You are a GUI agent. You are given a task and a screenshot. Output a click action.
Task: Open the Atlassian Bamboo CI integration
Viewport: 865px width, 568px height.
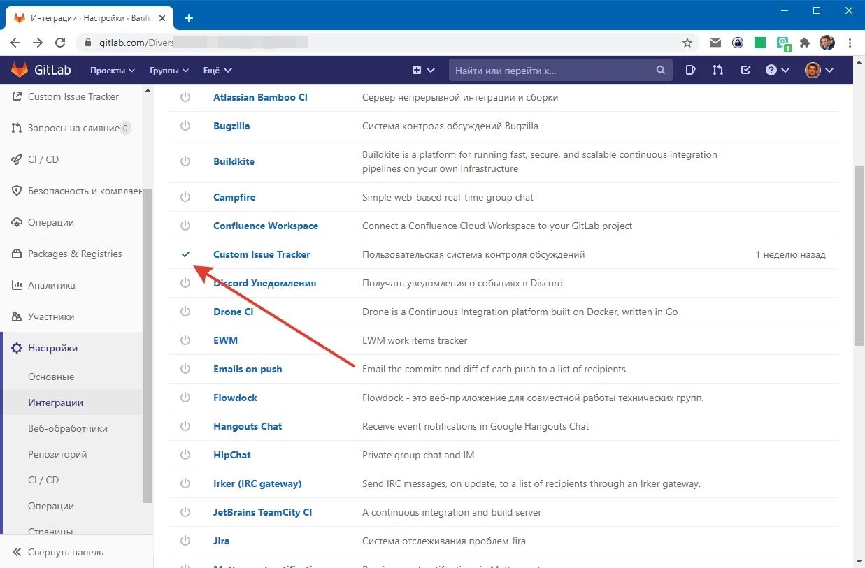point(260,97)
